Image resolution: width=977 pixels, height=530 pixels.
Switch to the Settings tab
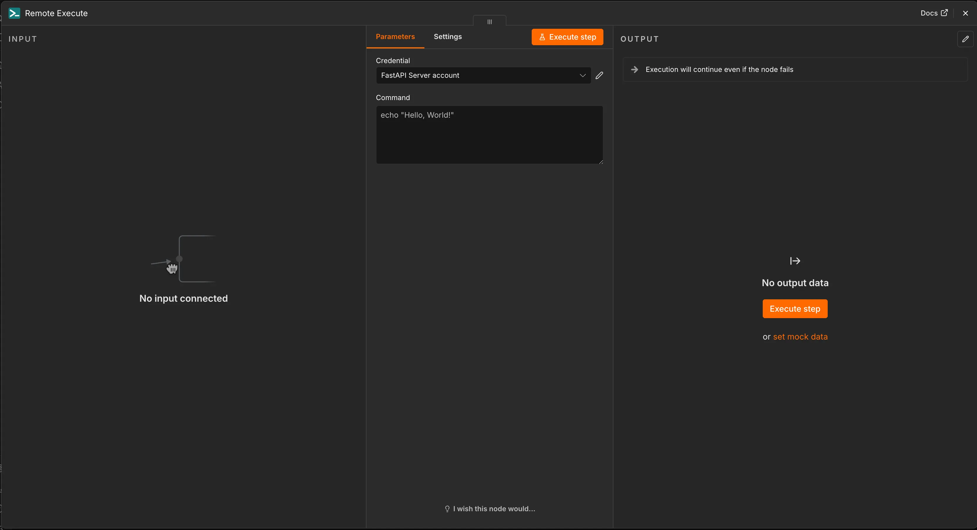448,37
